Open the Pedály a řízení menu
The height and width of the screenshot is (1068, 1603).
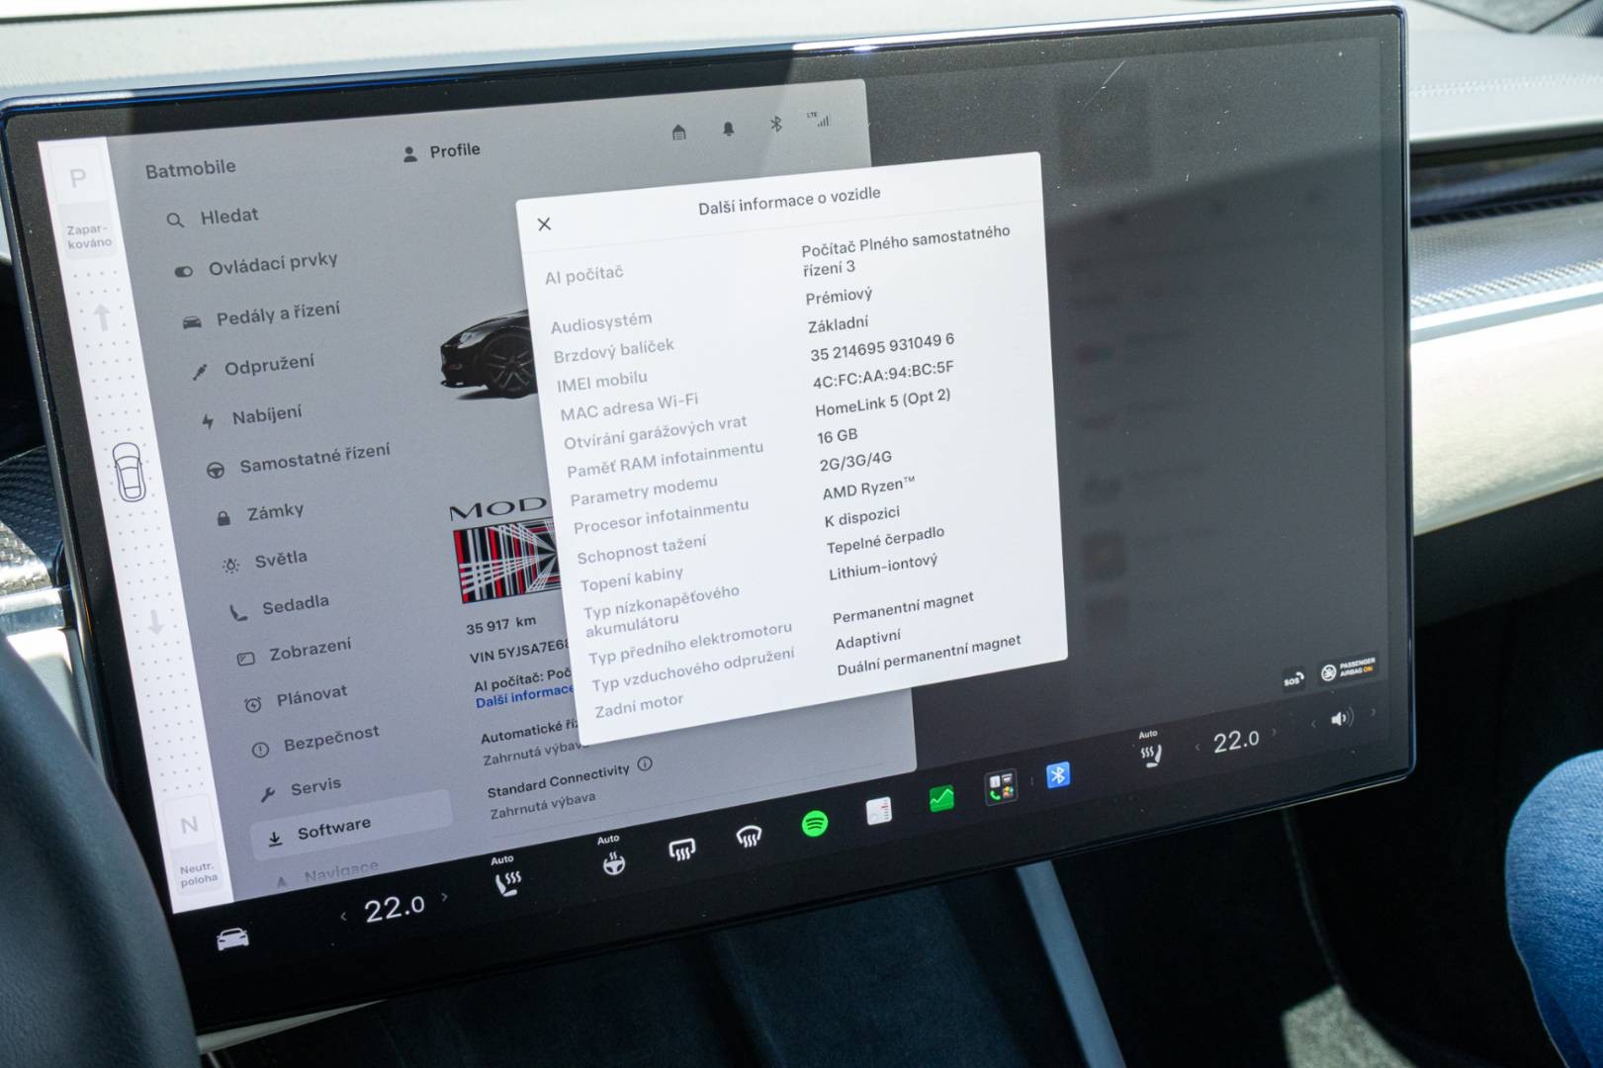click(x=262, y=315)
